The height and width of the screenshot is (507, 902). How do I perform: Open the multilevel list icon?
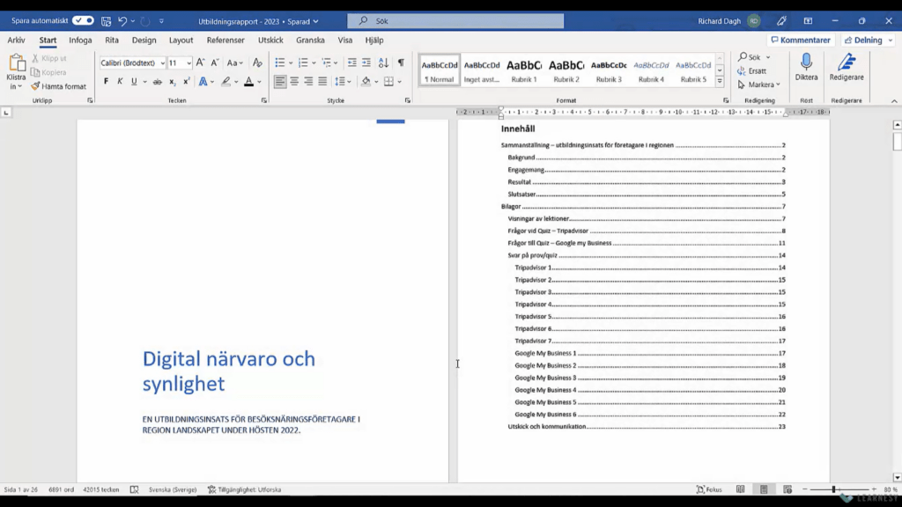pyautogui.click(x=326, y=62)
